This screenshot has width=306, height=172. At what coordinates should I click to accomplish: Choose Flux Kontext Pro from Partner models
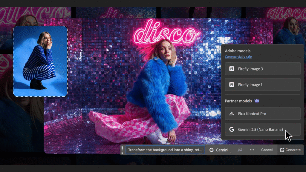coord(262,113)
